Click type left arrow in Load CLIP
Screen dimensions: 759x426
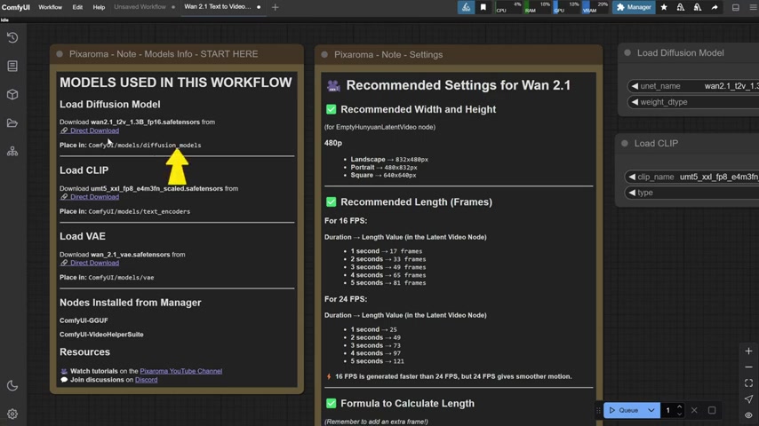[632, 193]
